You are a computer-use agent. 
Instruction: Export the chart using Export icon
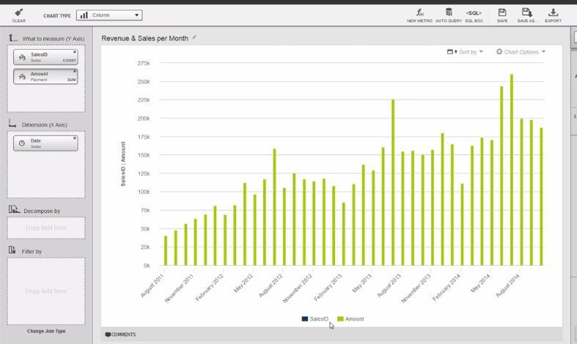pyautogui.click(x=553, y=14)
